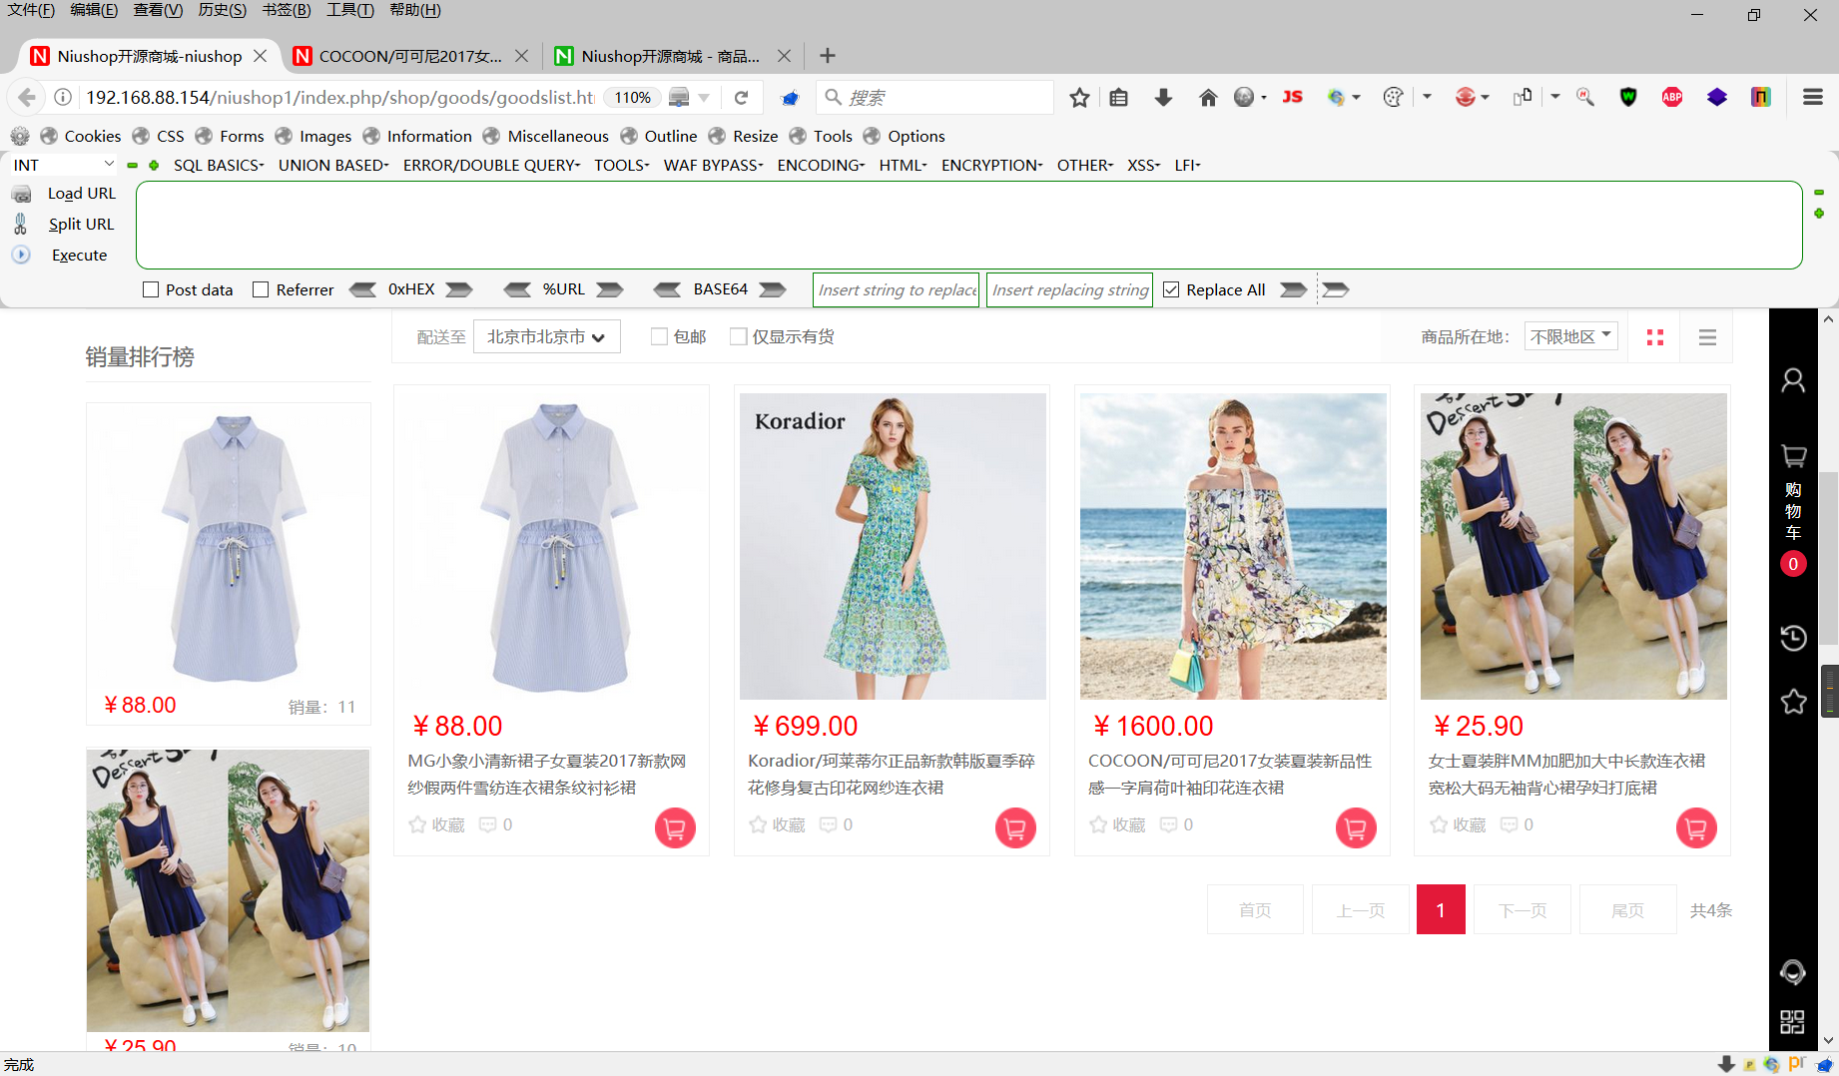Image resolution: width=1839 pixels, height=1076 pixels.
Task: Click the browsing history icon in right sidebar
Action: coord(1793,637)
